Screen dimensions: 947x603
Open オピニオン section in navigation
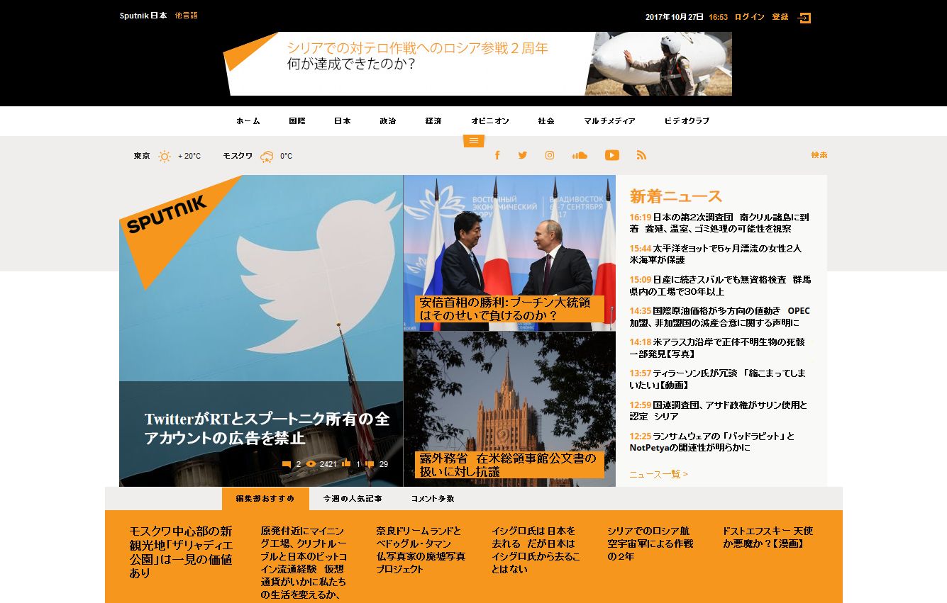[490, 121]
